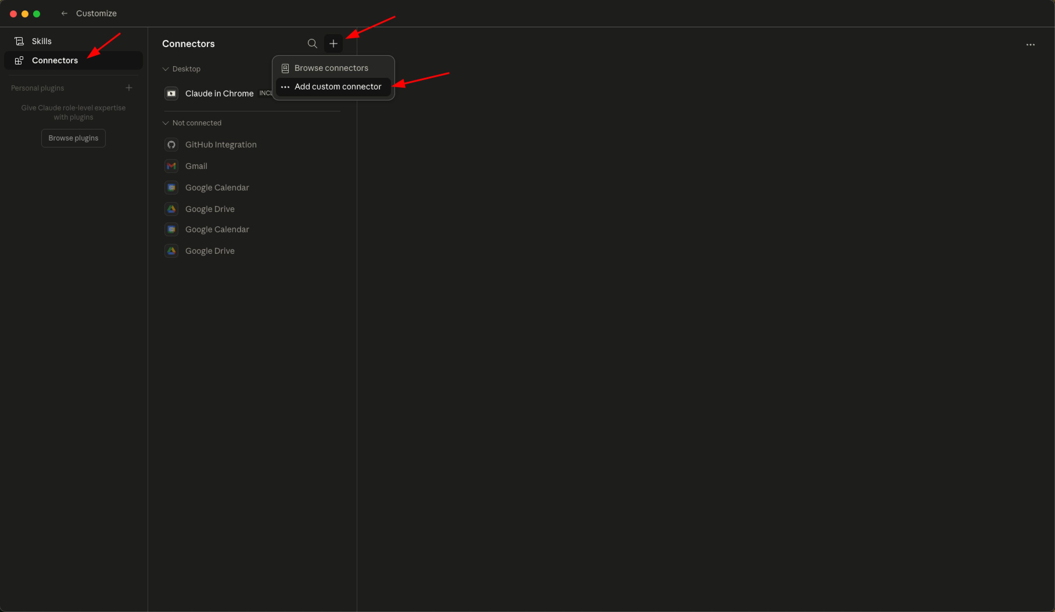Image resolution: width=1055 pixels, height=612 pixels.
Task: Click the Personal plugins label
Action: 37,88
